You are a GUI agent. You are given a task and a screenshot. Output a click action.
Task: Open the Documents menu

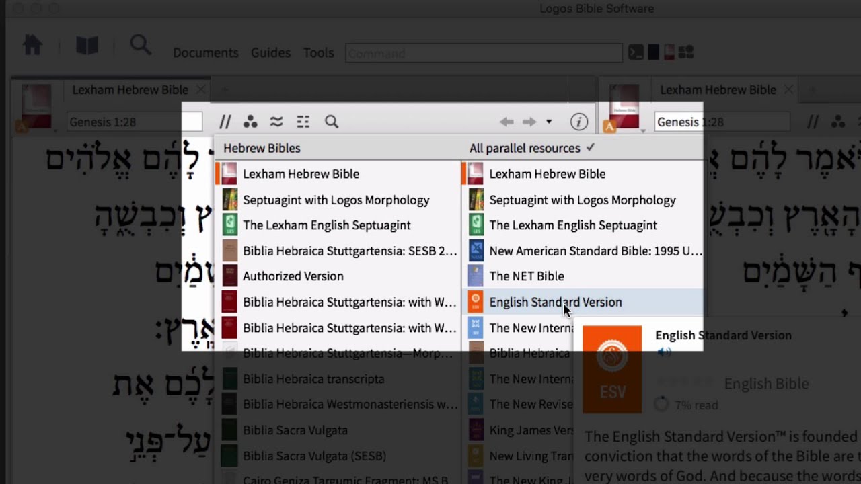coord(206,52)
